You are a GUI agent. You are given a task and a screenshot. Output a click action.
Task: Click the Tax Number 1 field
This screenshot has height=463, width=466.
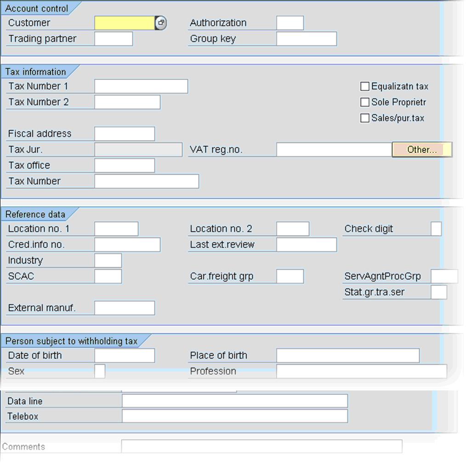140,86
